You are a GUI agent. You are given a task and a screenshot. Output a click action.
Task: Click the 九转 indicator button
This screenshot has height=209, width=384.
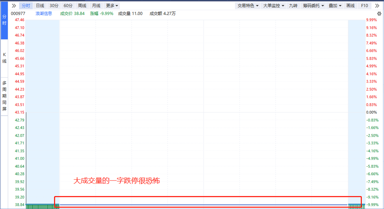293,6
